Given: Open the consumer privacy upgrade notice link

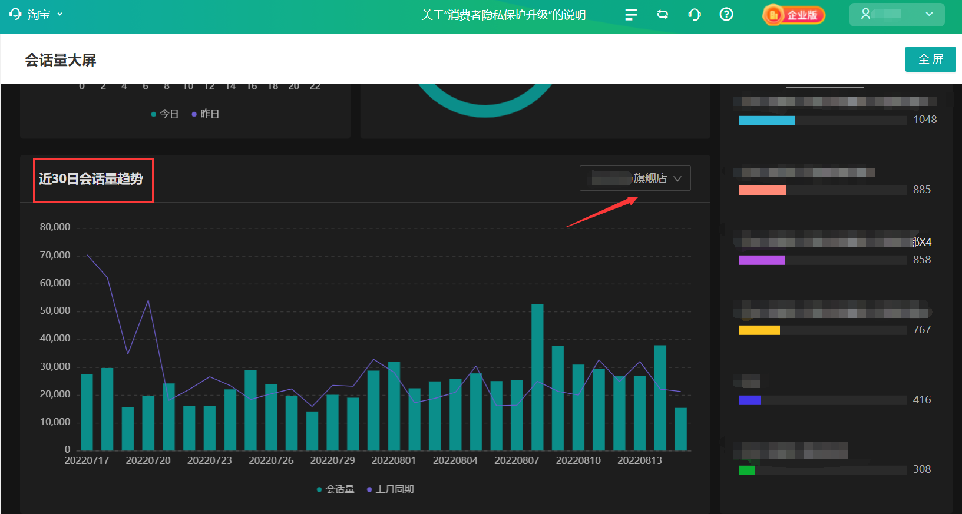Looking at the screenshot, I should click(x=503, y=15).
